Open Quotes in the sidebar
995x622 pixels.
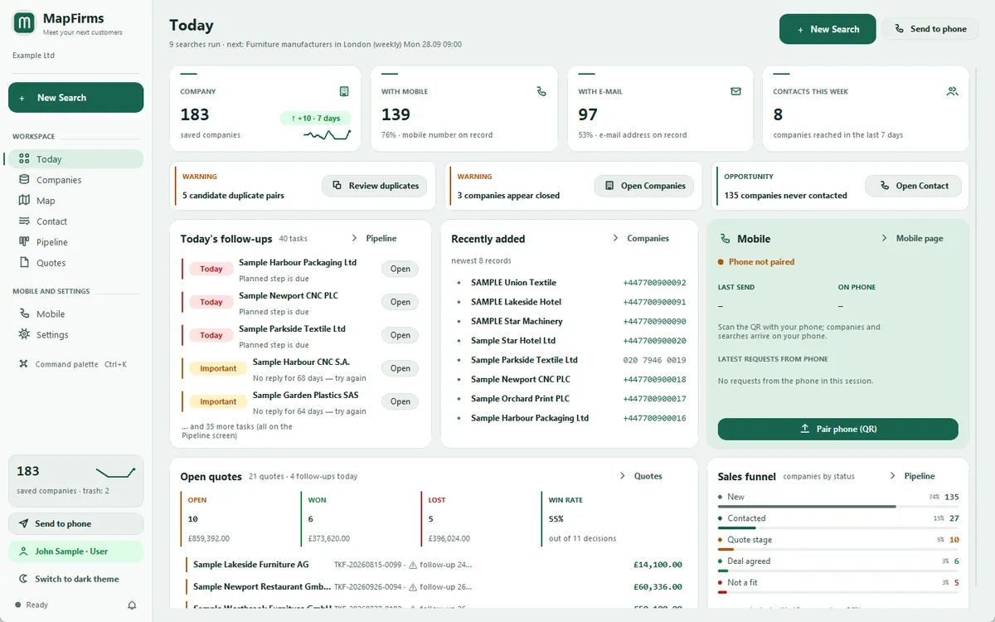pos(76,263)
